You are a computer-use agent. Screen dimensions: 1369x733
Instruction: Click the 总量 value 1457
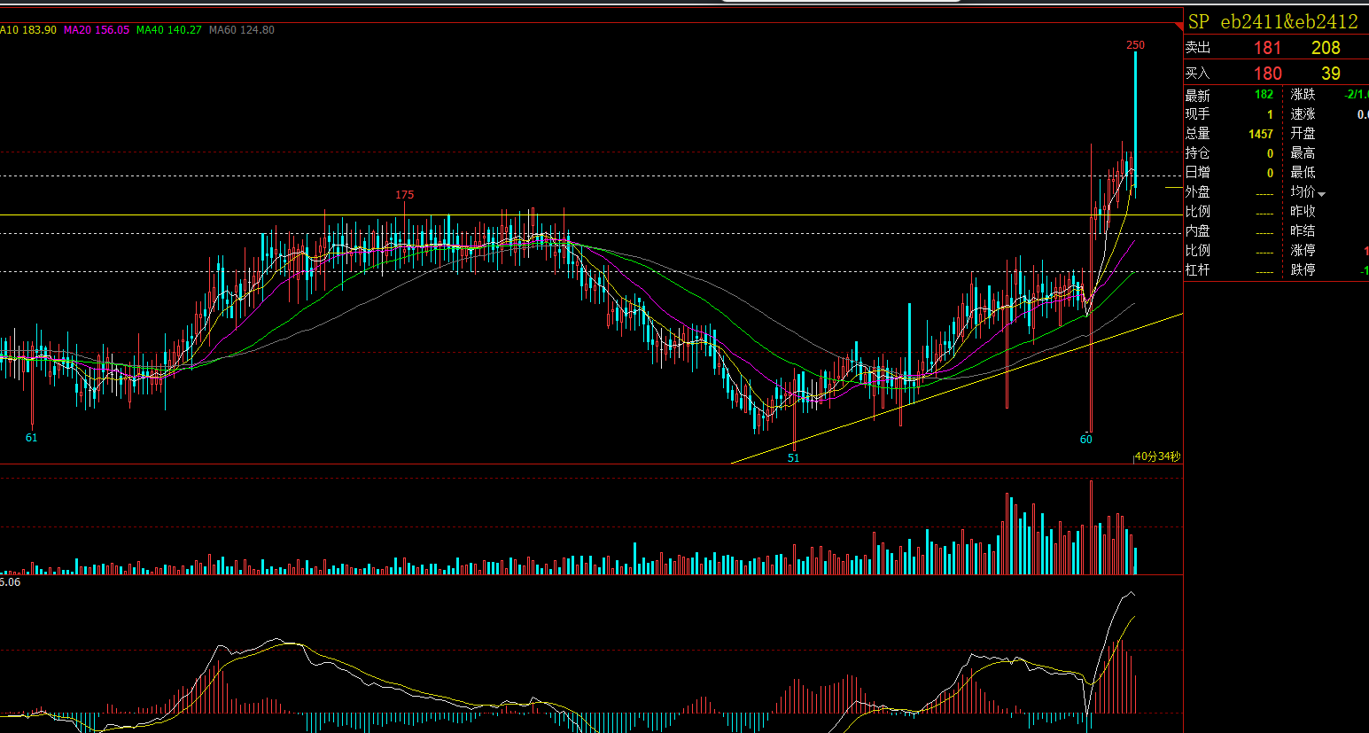point(1260,134)
